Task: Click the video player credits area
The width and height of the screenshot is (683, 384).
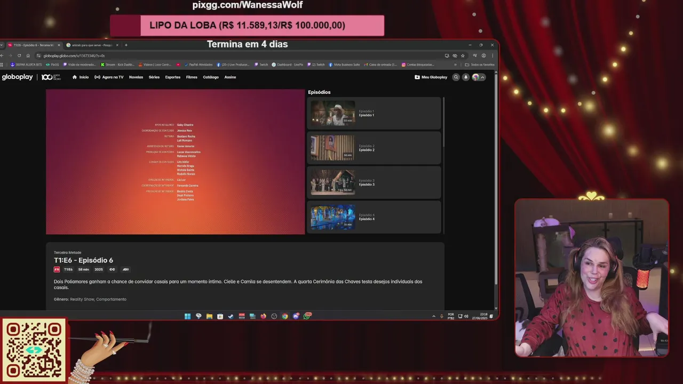Action: [x=175, y=162]
